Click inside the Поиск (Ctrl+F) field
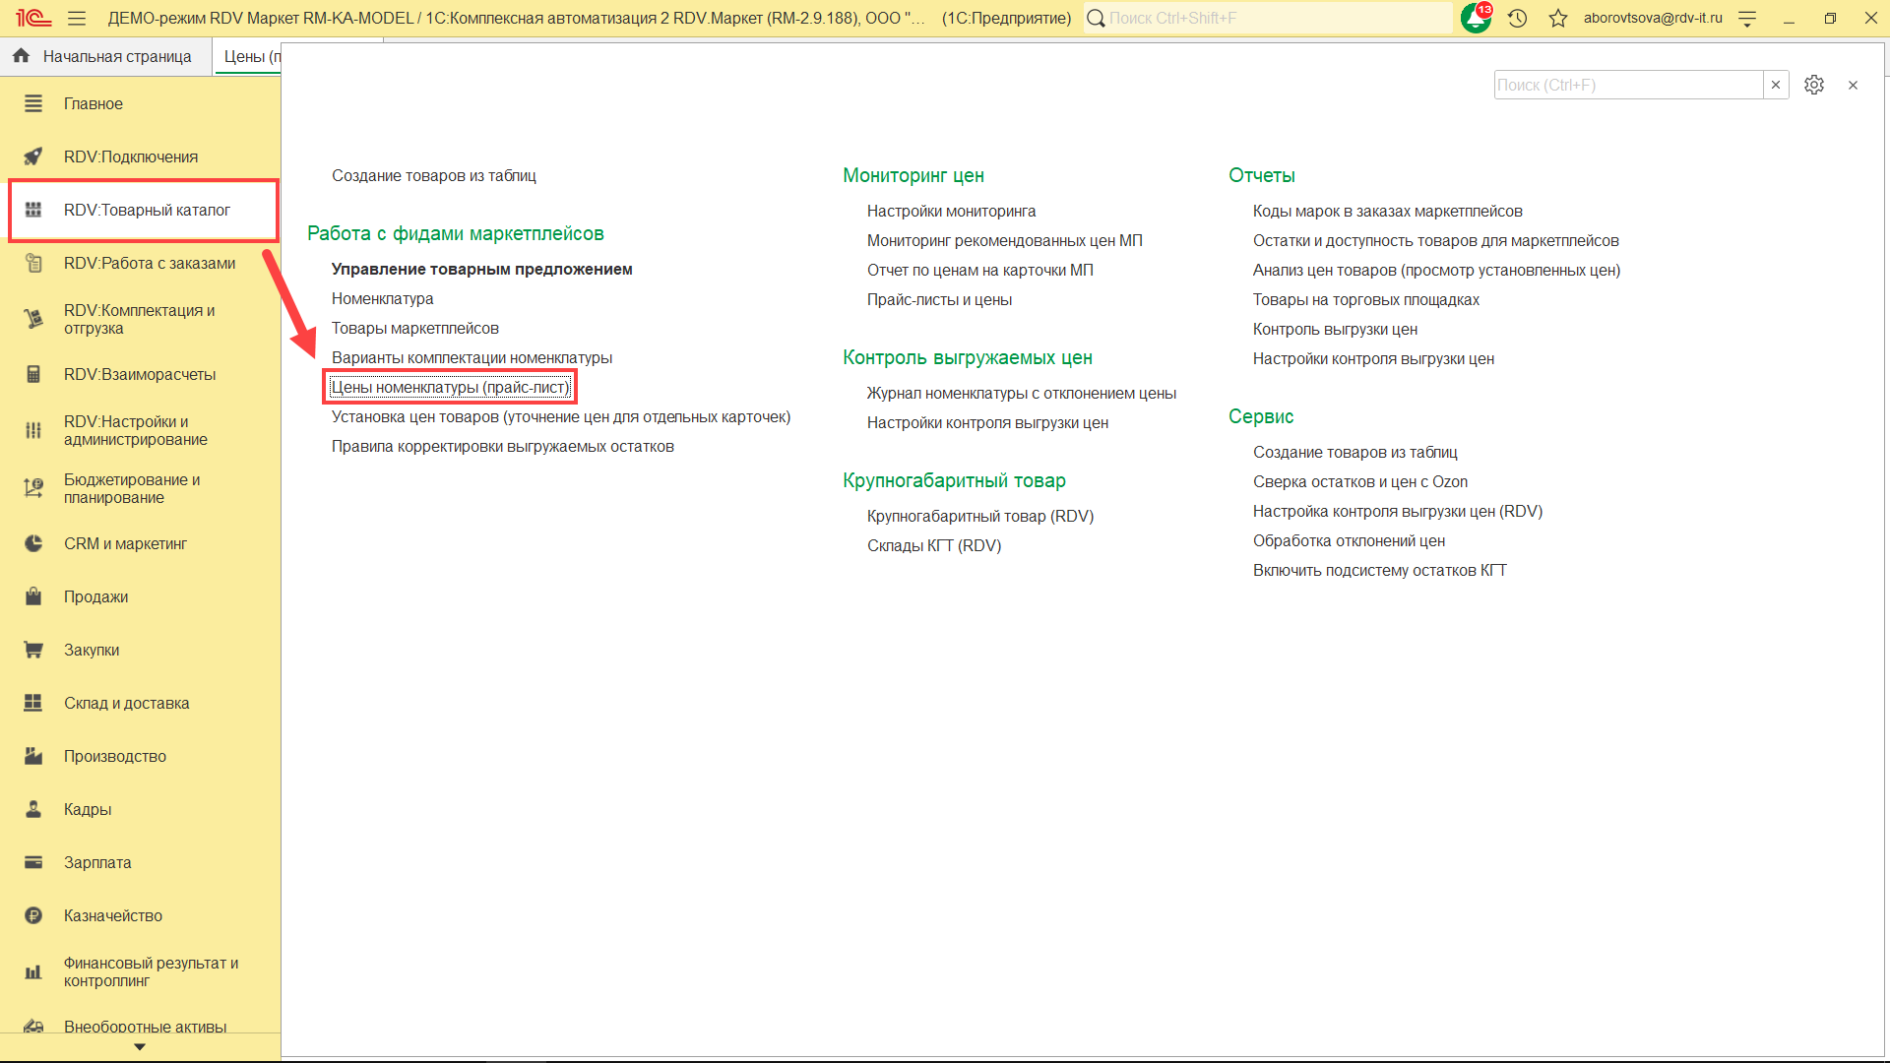Screen dimensions: 1890x1063 [x=1626, y=86]
